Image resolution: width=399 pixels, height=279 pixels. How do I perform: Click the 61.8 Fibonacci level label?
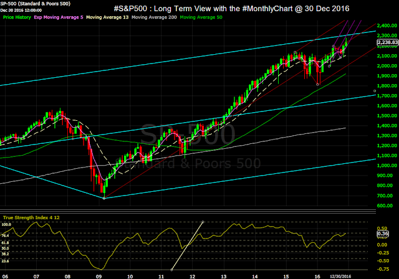point(5,243)
